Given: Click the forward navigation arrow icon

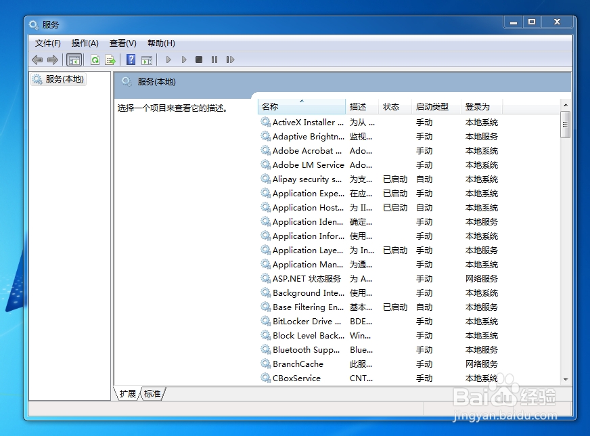Looking at the screenshot, I should [51, 60].
